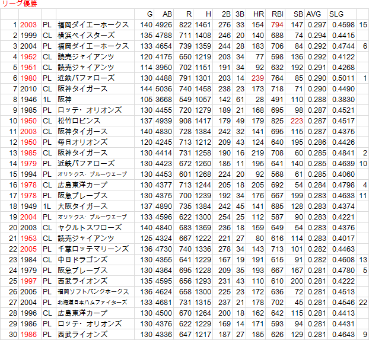Click the red HR value 239
The image size is (369, 340).
257,78
